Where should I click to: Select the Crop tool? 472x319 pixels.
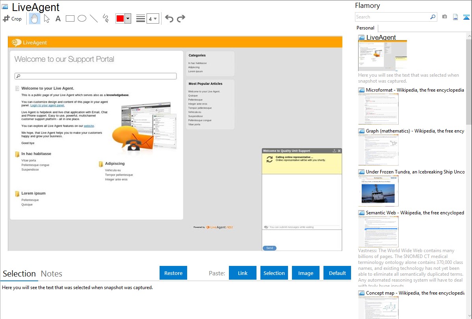click(x=12, y=18)
